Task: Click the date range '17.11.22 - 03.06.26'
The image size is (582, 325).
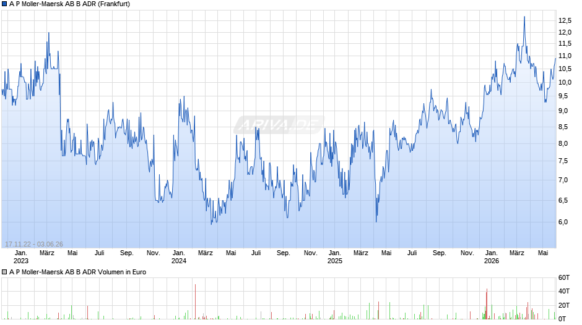Action: [x=34, y=244]
